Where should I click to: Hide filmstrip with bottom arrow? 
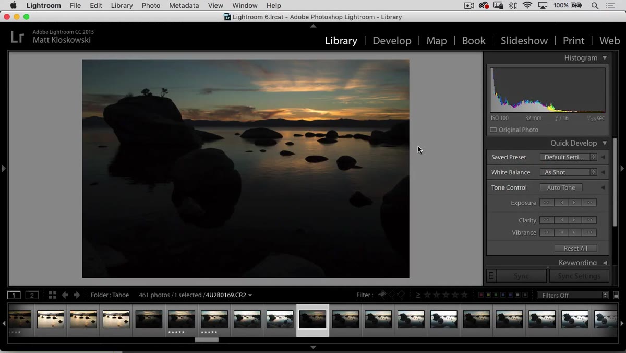pos(313,347)
